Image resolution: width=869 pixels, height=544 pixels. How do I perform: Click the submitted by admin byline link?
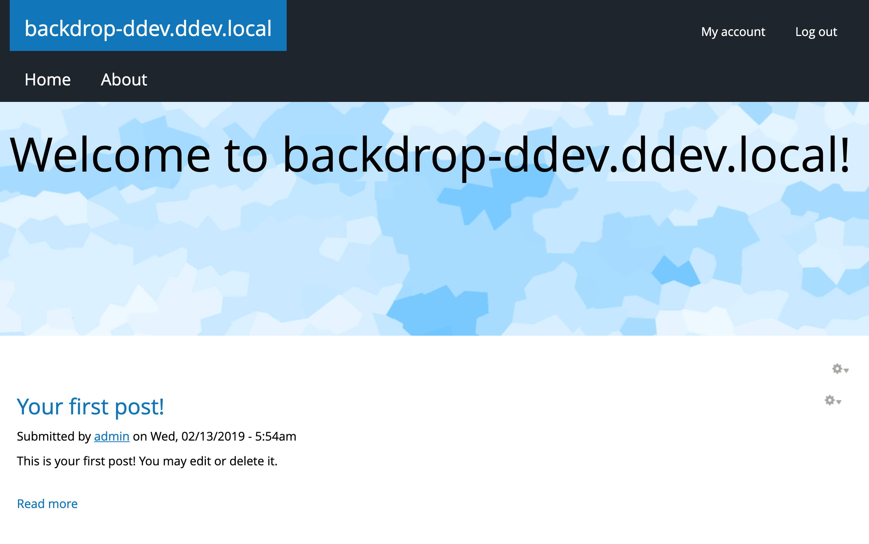point(111,436)
